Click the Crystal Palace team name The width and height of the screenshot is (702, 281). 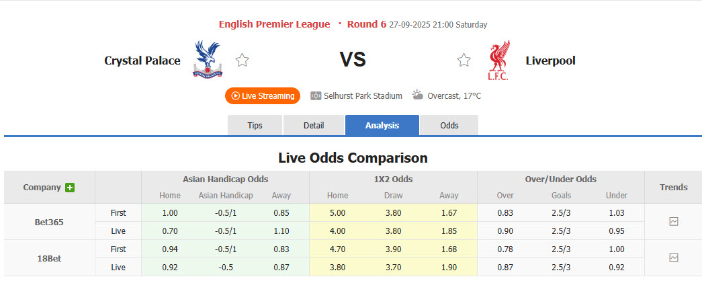pyautogui.click(x=142, y=61)
